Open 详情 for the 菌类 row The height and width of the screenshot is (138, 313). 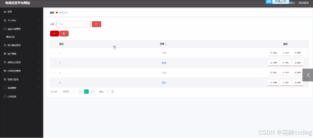pos(273,83)
